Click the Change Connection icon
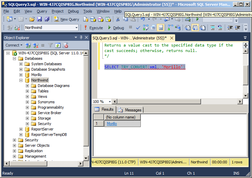Screen dimensions: 252x178 (x=17, y=28)
